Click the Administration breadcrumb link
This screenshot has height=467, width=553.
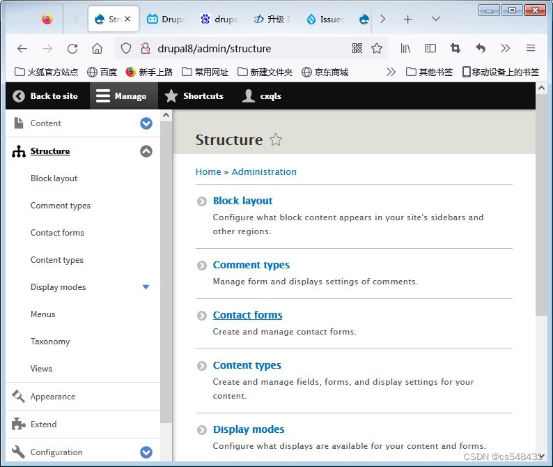(264, 172)
